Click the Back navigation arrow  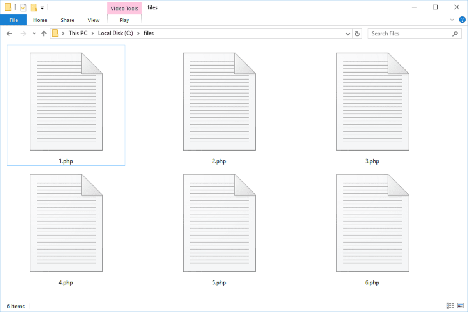[x=10, y=34]
